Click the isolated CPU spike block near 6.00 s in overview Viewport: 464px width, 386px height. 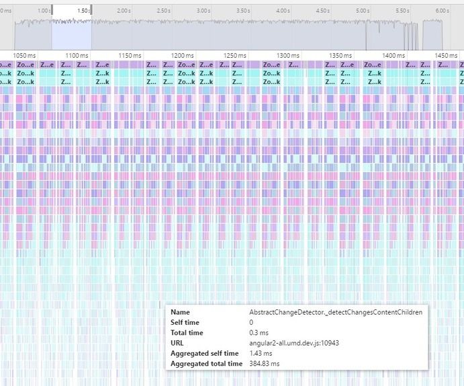(x=432, y=35)
